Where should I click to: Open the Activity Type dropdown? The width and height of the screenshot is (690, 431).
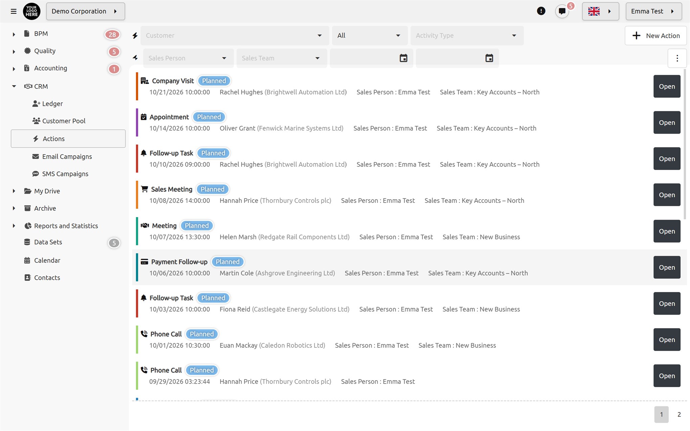point(467,36)
